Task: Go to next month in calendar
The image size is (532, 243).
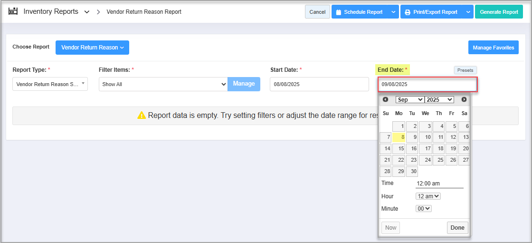Action: pos(464,99)
